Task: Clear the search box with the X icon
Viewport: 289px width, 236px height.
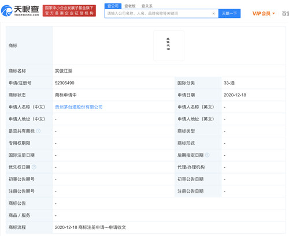Action: pyautogui.click(x=213, y=13)
